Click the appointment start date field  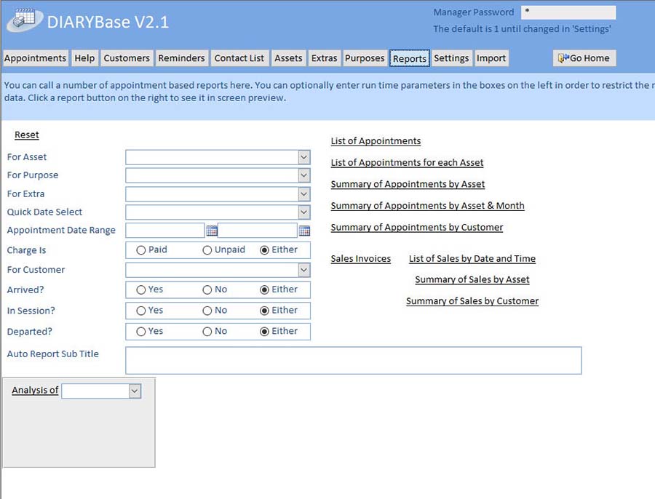(165, 231)
